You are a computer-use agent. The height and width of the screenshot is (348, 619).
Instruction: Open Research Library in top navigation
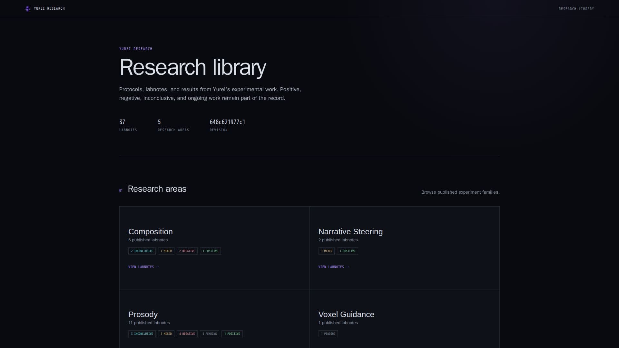click(576, 9)
